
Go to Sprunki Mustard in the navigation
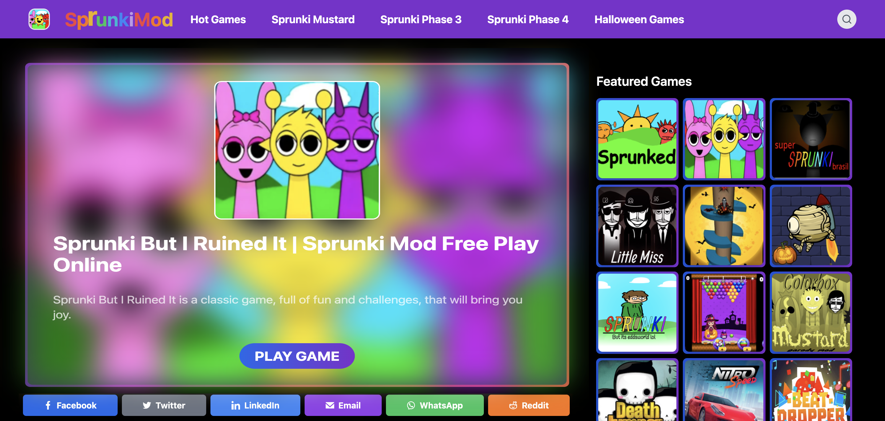point(313,19)
